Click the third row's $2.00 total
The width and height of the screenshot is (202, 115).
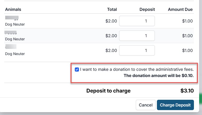pos(111,50)
